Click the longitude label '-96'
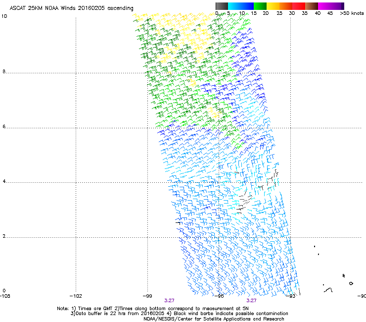366x322 pixels. point(219,296)
